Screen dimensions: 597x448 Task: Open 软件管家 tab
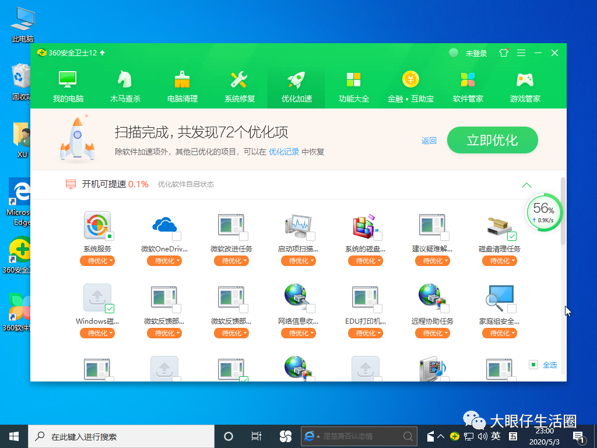468,87
